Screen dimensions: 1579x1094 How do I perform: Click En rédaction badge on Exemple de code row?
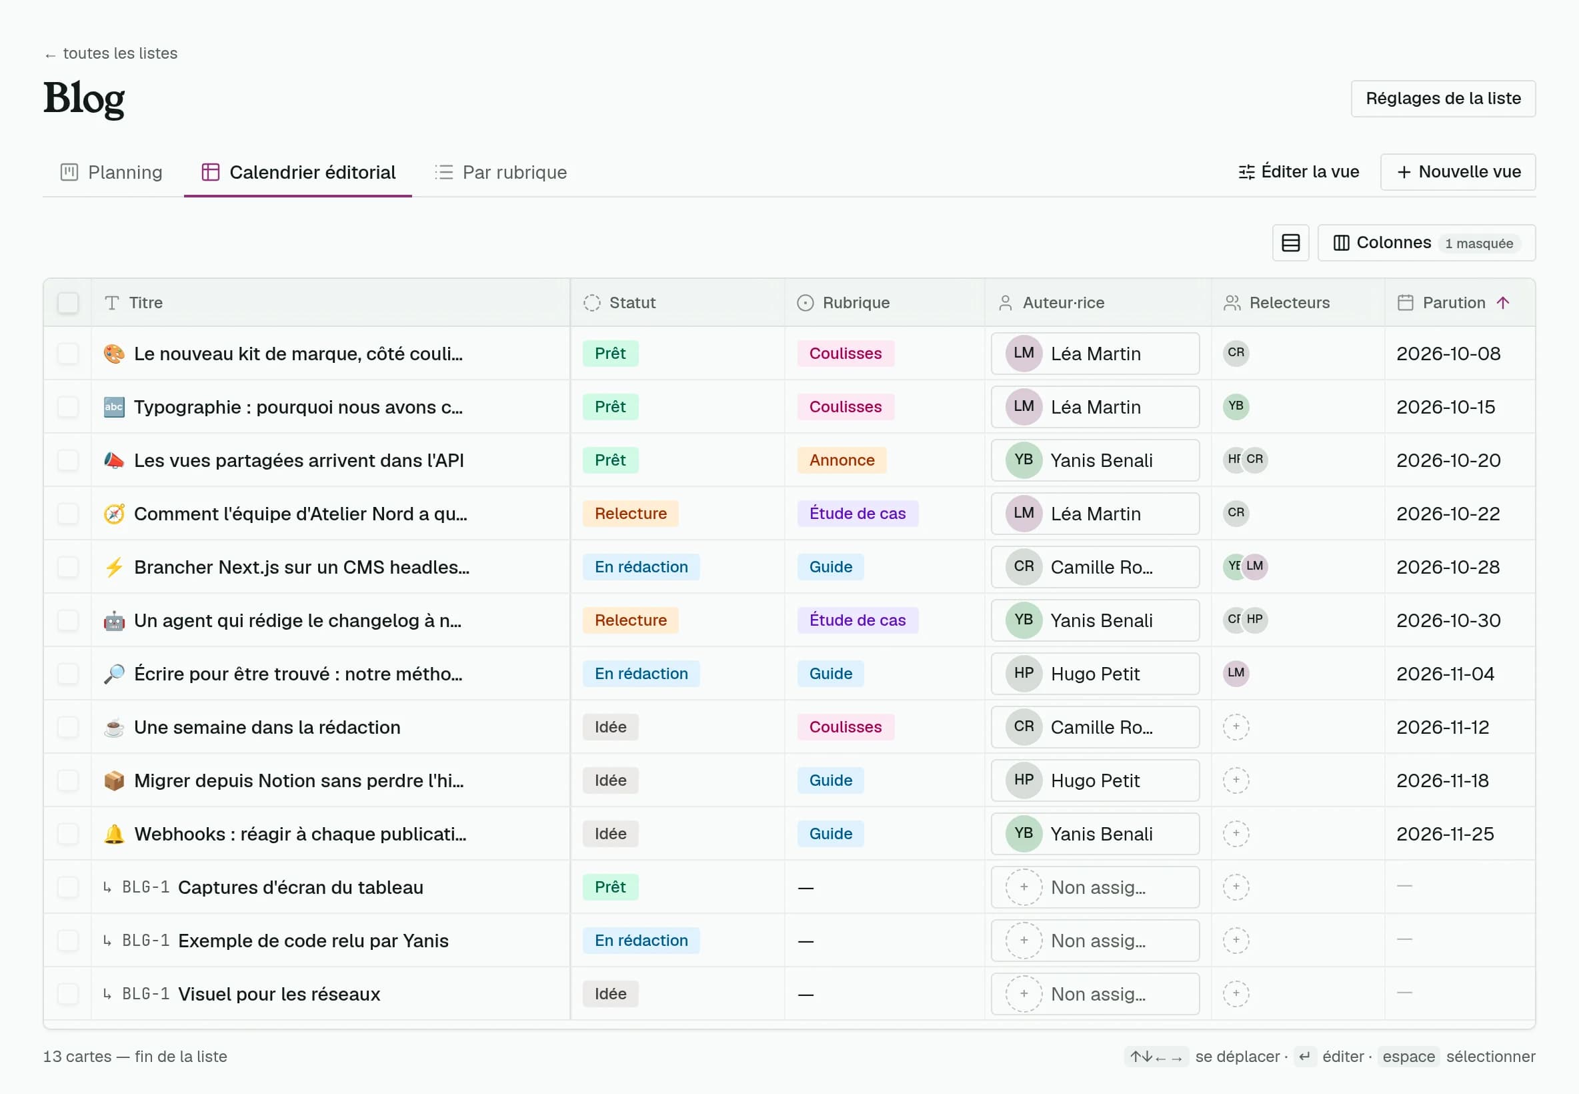click(641, 941)
